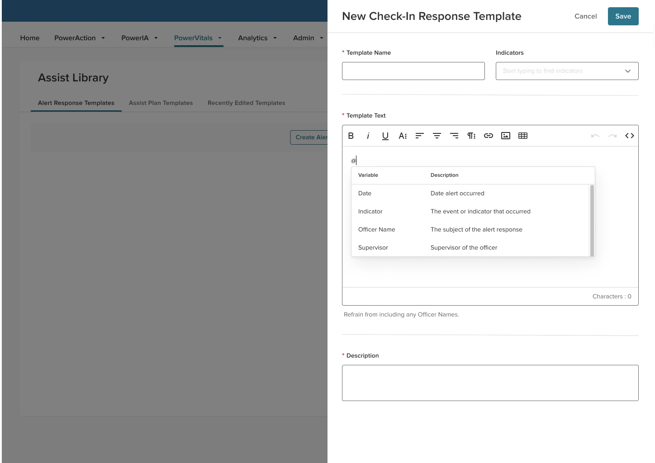The image size is (655, 463).
Task: Pick the Date variable row
Action: [470, 194]
